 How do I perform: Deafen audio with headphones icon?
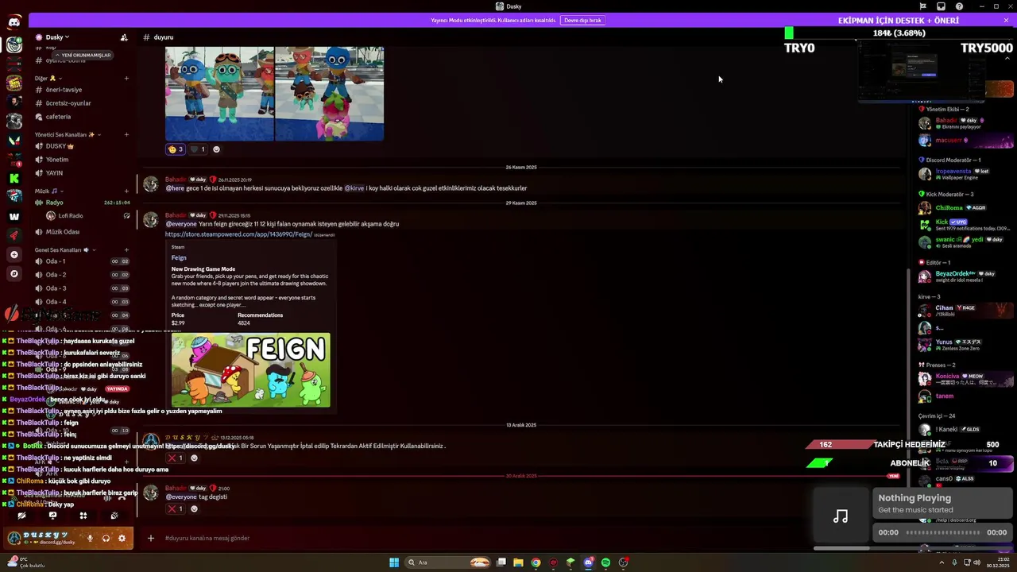point(106,538)
